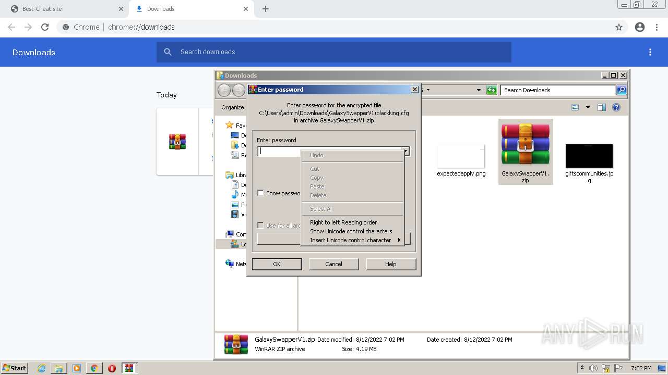
Task: Close the Enter password dialog
Action: click(415, 90)
